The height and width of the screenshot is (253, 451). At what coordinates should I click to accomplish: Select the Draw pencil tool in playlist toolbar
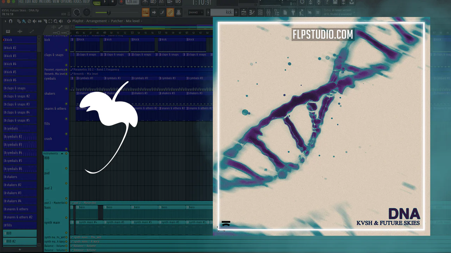[19, 21]
